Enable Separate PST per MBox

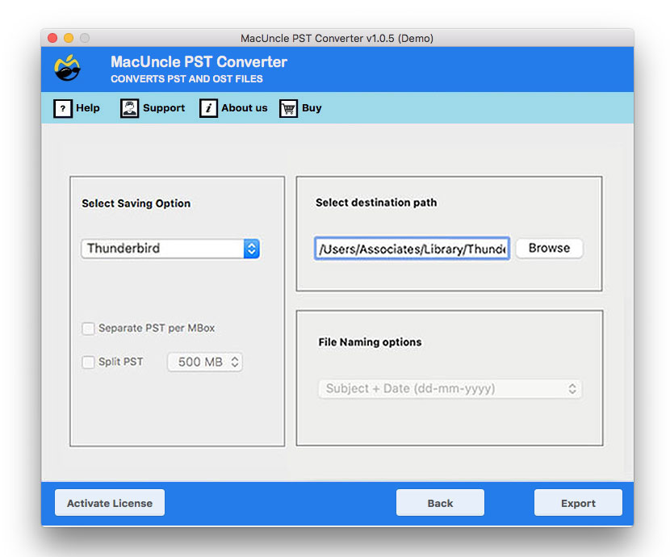88,329
